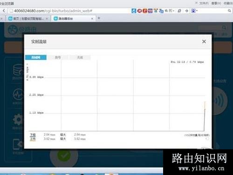Click the magnifier search icon in browser
This screenshot has width=233, height=175.
coord(229,11)
